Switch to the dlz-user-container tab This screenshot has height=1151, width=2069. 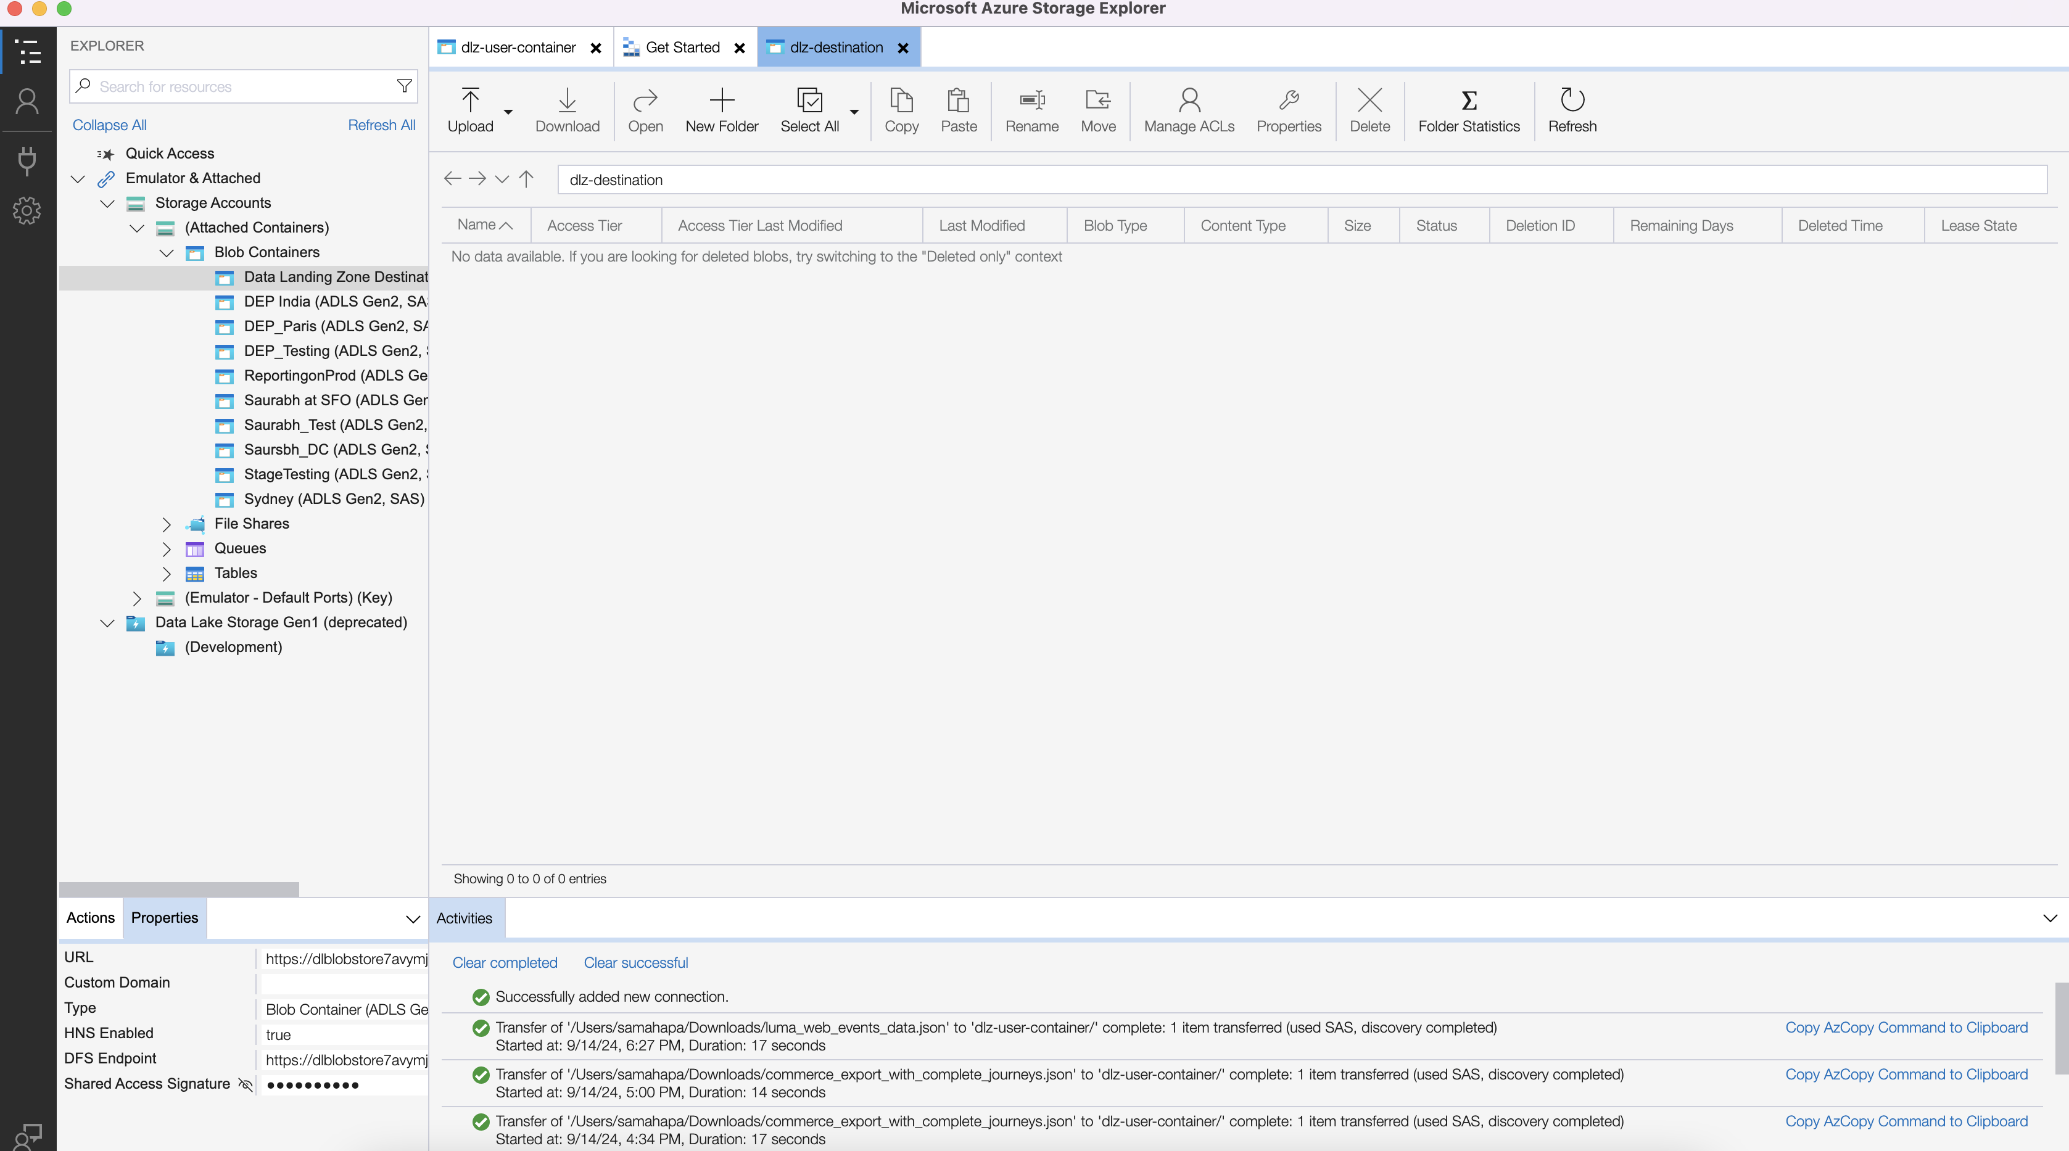[x=517, y=47]
